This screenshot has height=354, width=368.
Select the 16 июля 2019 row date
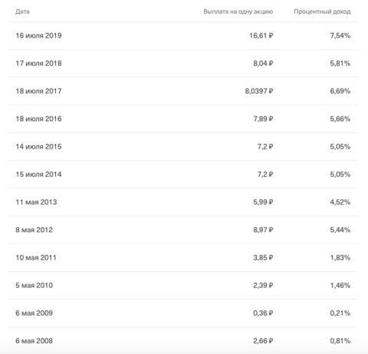pyautogui.click(x=38, y=35)
